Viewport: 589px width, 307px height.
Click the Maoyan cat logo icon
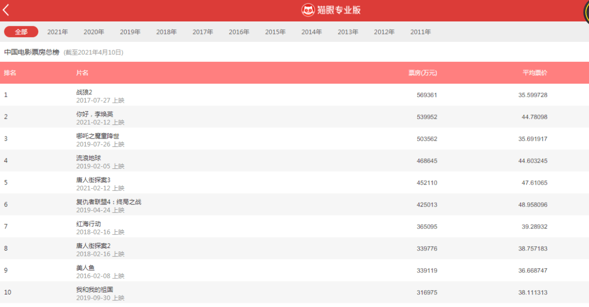coord(308,10)
